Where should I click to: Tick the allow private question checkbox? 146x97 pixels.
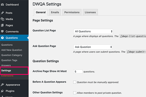[75, 93]
